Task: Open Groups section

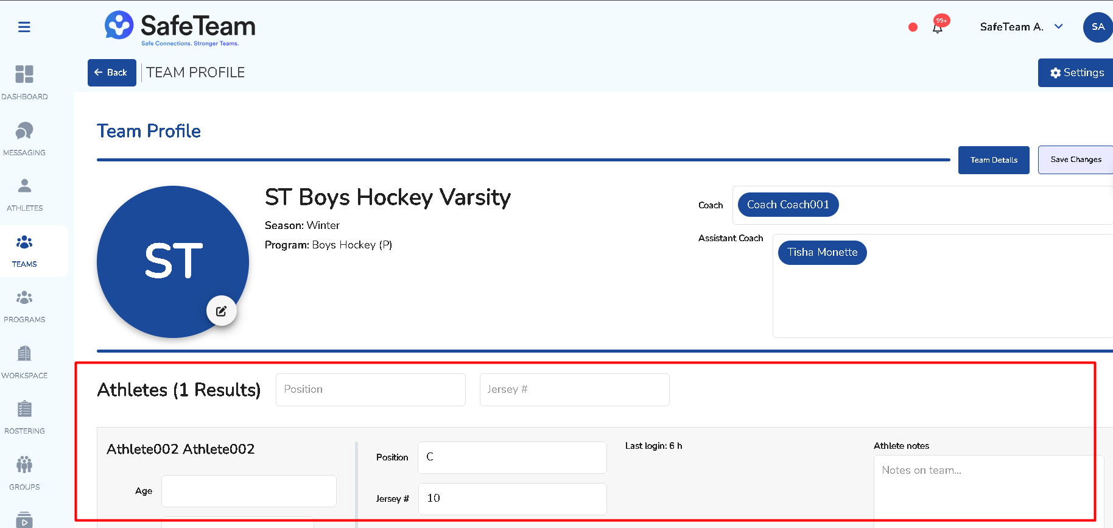Action: click(24, 473)
